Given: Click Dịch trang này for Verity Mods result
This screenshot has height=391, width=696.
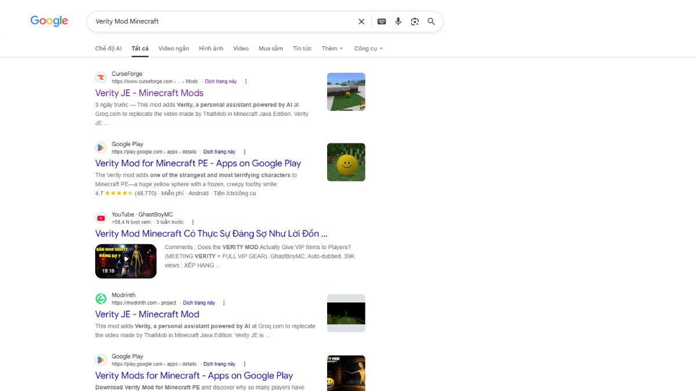Looking at the screenshot, I should pos(220,364).
